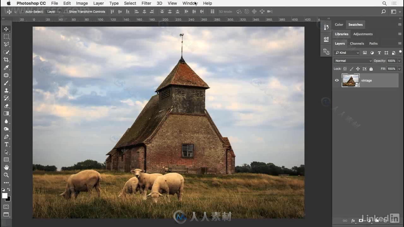Screen dimensions: 404x227
Task: Select the Clone Stamp tool
Action: tap(6, 90)
